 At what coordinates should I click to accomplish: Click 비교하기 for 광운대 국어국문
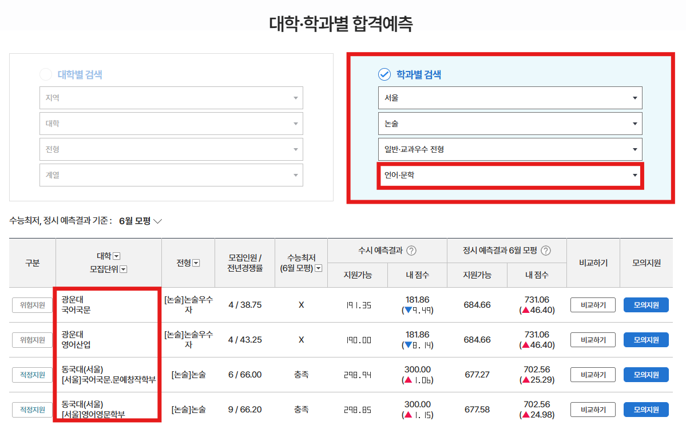[x=593, y=305]
